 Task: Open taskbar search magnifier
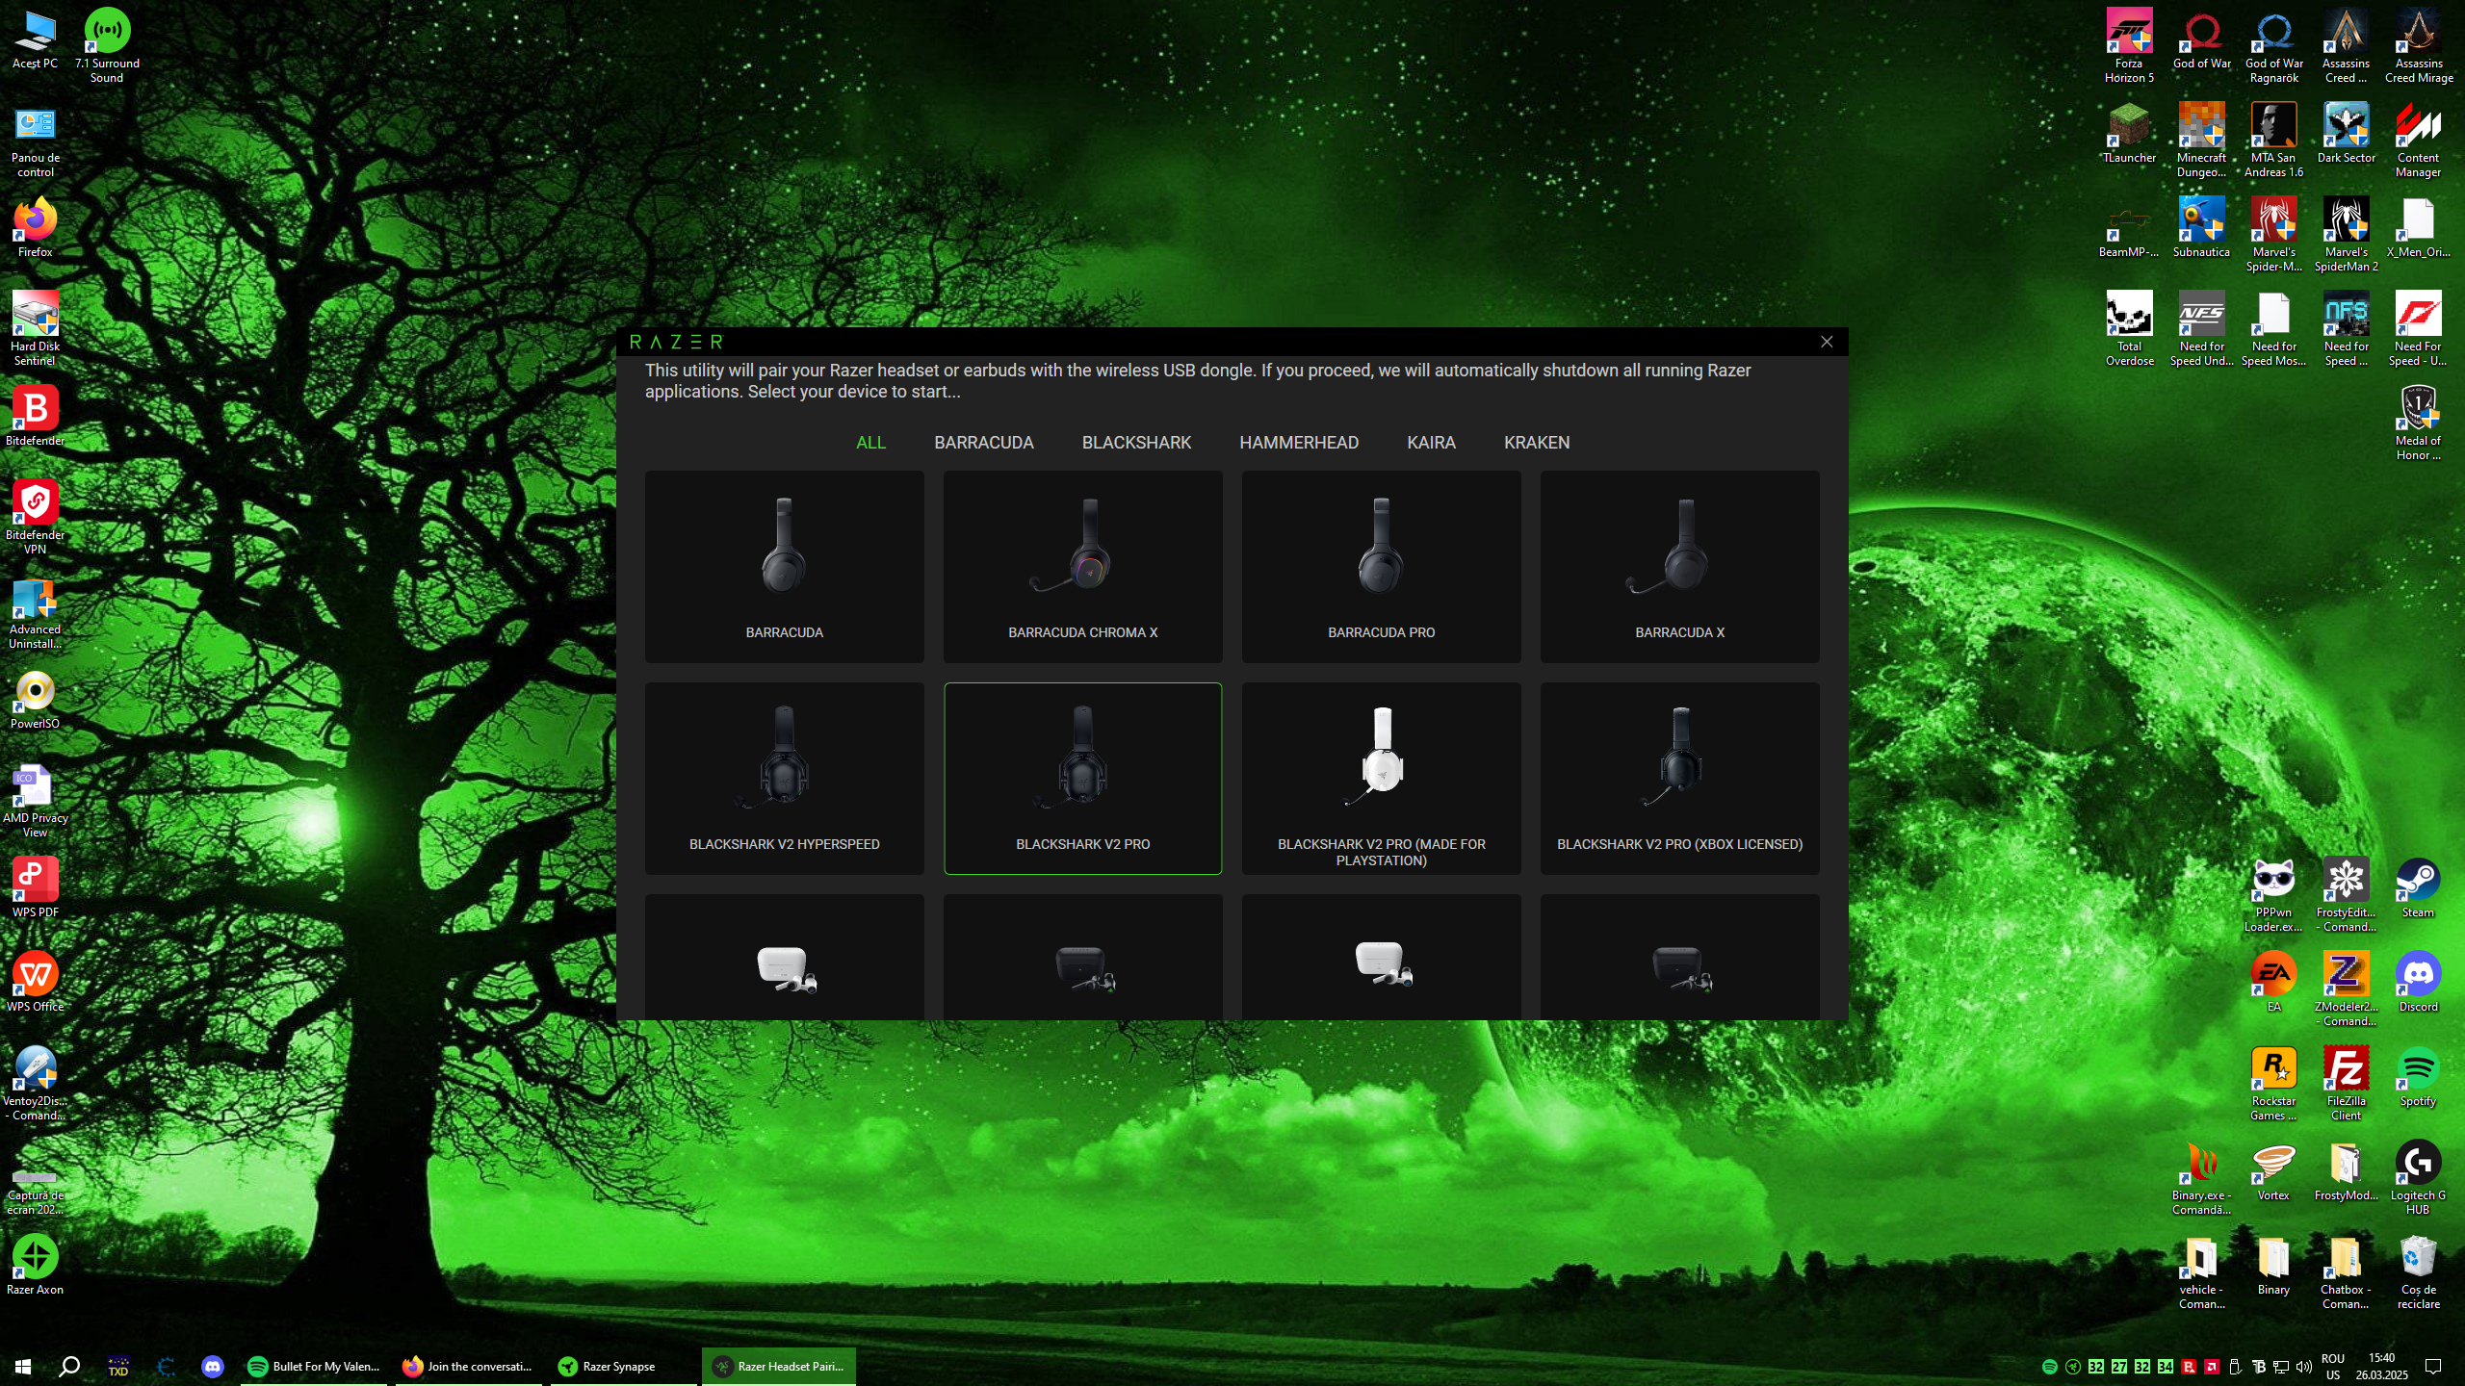coord(69,1366)
